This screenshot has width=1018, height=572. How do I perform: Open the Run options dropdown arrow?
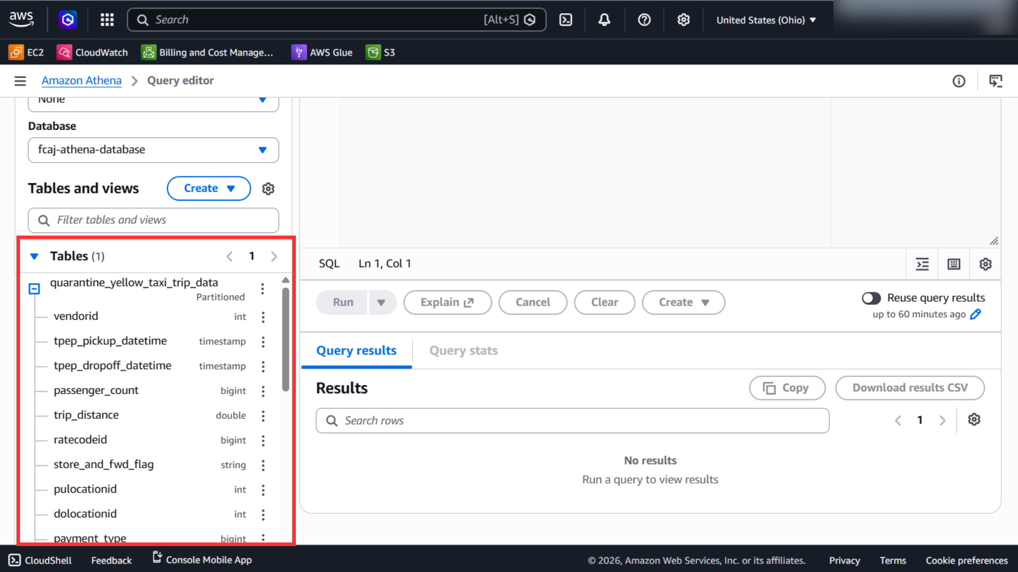point(382,302)
